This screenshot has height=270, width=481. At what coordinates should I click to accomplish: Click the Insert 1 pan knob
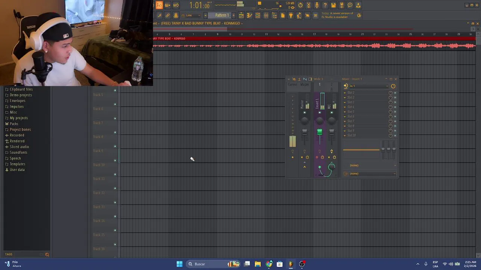click(x=320, y=121)
